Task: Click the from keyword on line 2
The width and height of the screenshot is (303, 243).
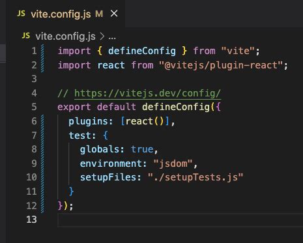Action: (142, 65)
